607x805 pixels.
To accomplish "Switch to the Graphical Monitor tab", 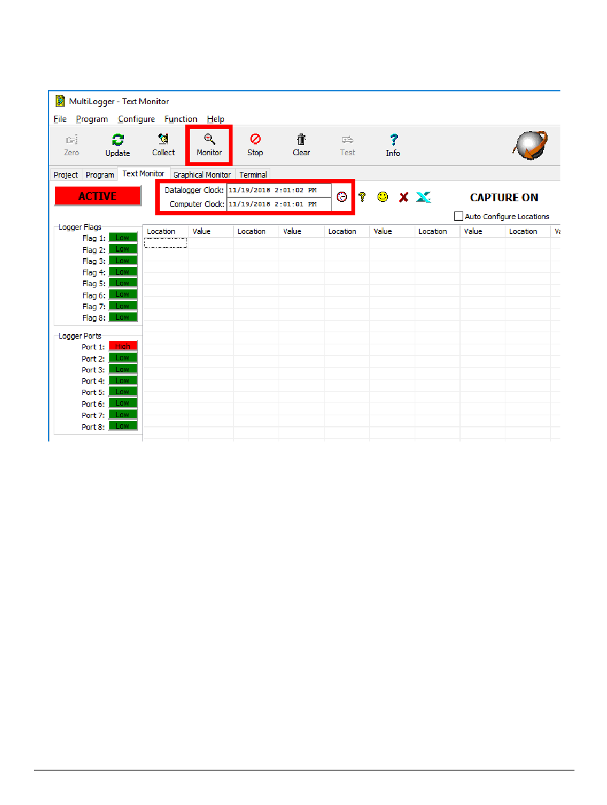I will coord(202,174).
